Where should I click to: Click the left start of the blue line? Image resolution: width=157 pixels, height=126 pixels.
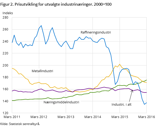click(12, 43)
